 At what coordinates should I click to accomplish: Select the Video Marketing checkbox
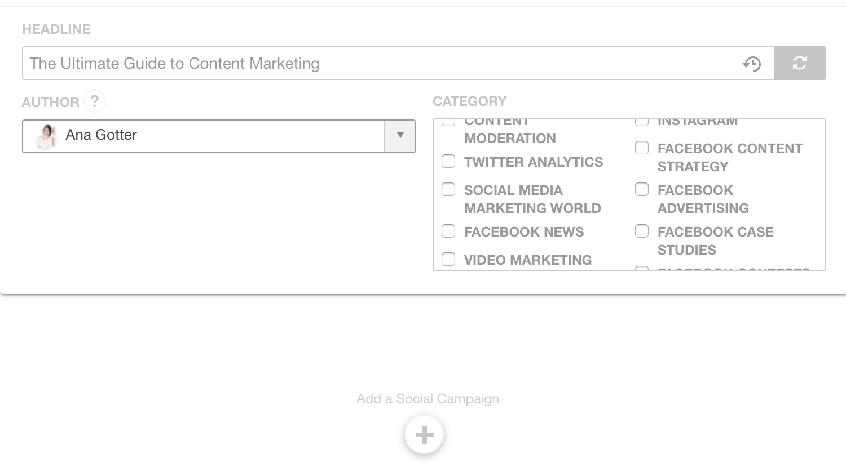click(x=448, y=259)
